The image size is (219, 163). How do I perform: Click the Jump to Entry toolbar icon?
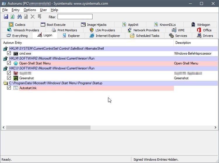click(39, 17)
